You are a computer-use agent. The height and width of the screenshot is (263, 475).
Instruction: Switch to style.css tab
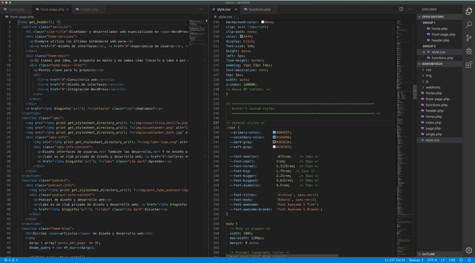pyautogui.click(x=224, y=9)
